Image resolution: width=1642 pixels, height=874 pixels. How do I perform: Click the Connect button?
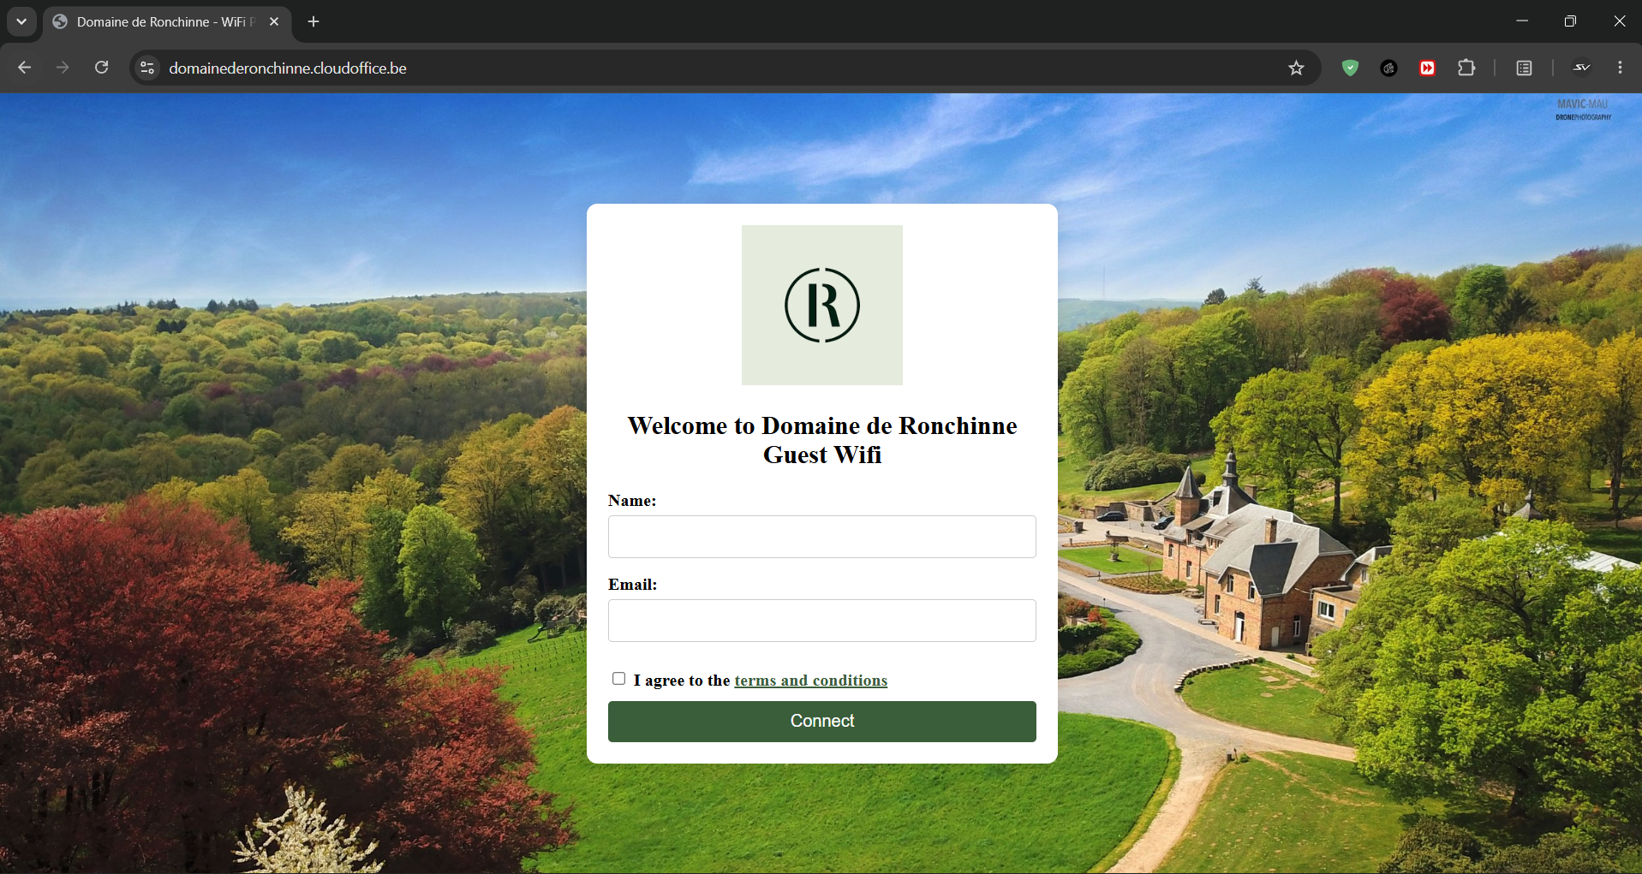pyautogui.click(x=822, y=722)
